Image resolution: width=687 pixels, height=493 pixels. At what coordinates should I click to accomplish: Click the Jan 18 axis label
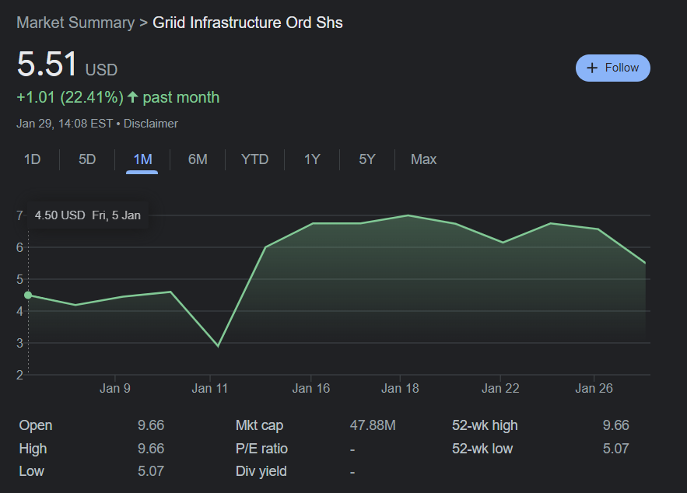click(400, 388)
